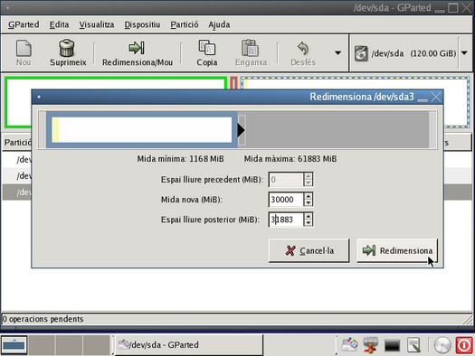This screenshot has width=475, height=356.
Task: Click the Partició column header
Action: tap(18, 143)
